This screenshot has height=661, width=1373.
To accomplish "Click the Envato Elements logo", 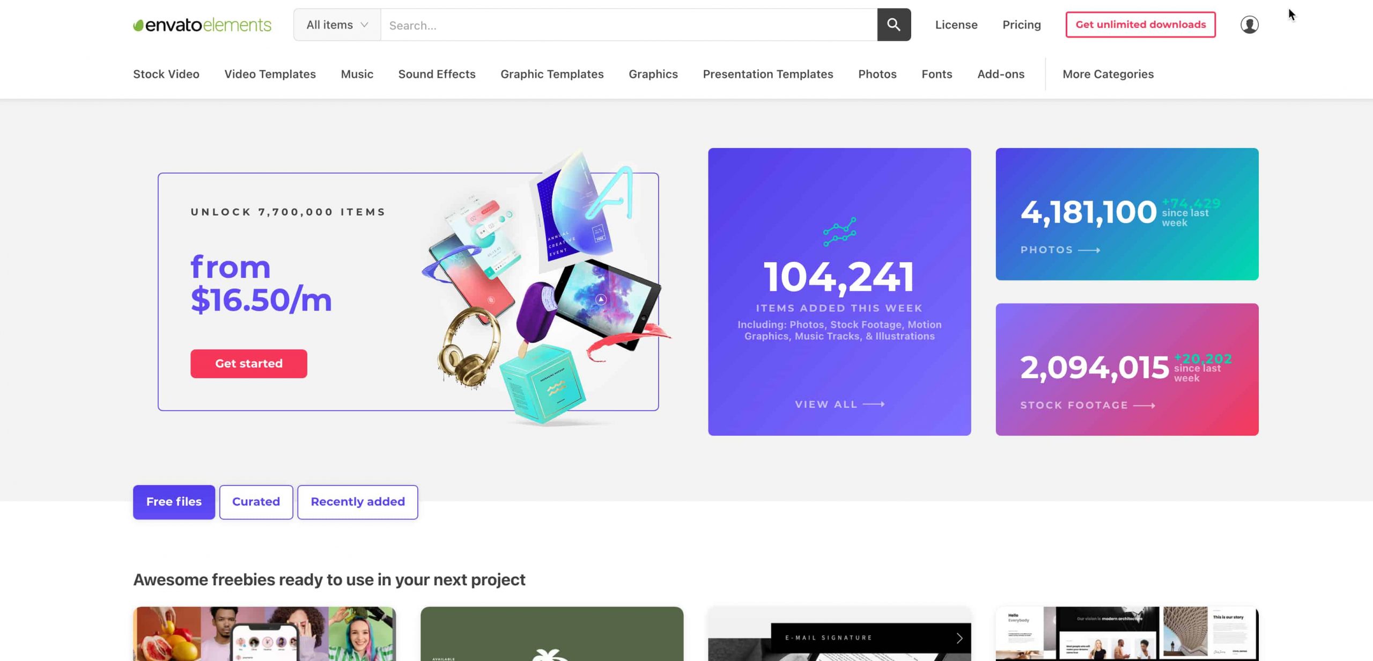I will click(202, 25).
